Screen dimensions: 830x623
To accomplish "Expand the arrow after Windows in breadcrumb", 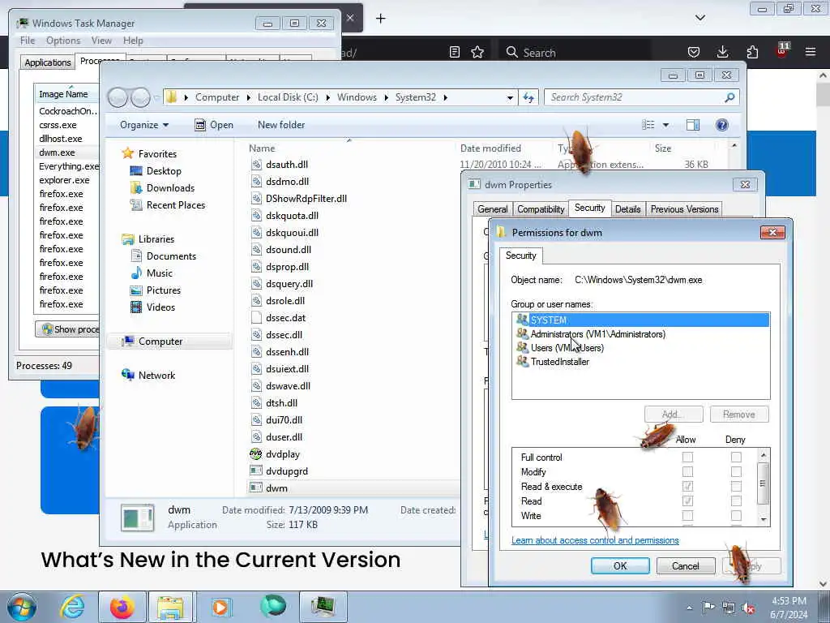I will [x=387, y=97].
